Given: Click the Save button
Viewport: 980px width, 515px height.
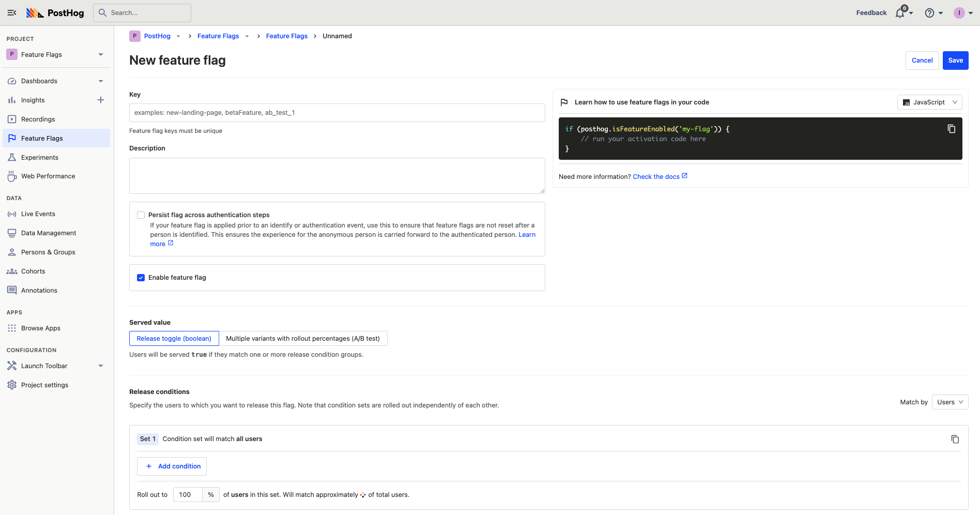Looking at the screenshot, I should pos(955,60).
